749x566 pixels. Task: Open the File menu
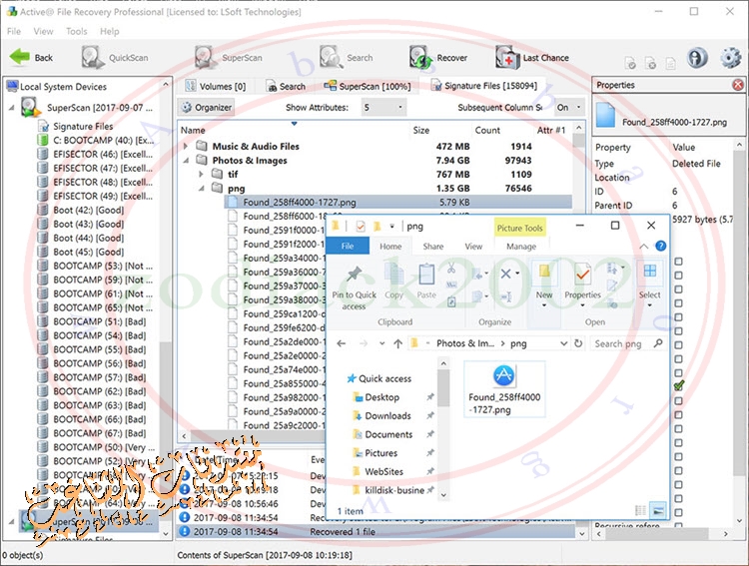click(x=14, y=31)
